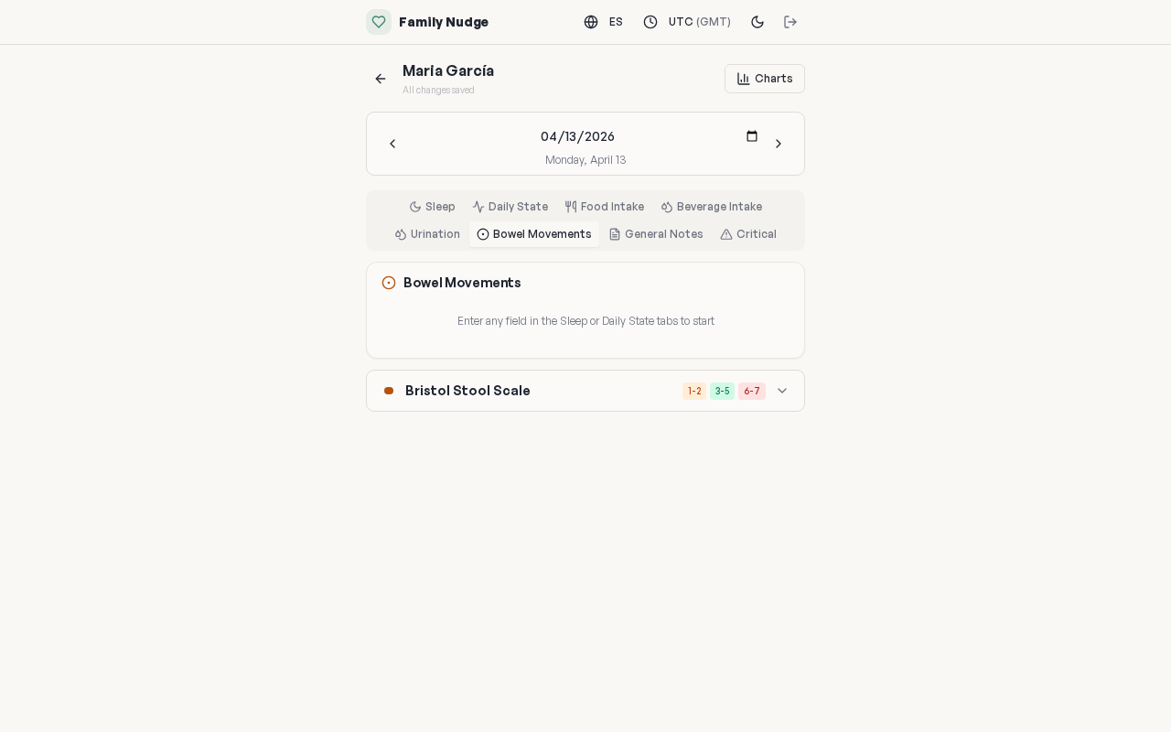Open the Urination tab
1171x732 pixels.
[x=427, y=234]
